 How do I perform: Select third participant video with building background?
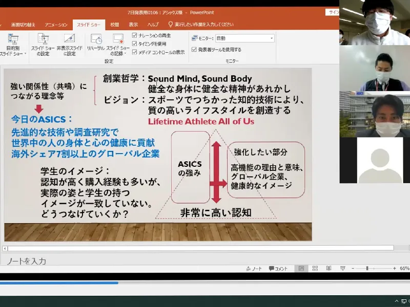375,114
